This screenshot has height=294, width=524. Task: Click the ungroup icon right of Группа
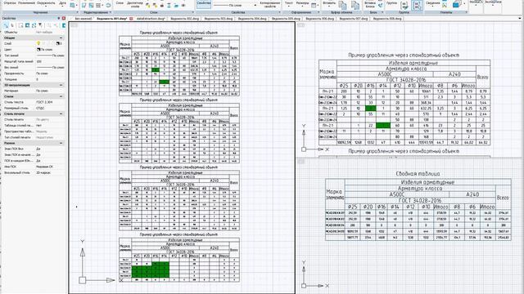tap(404, 6)
